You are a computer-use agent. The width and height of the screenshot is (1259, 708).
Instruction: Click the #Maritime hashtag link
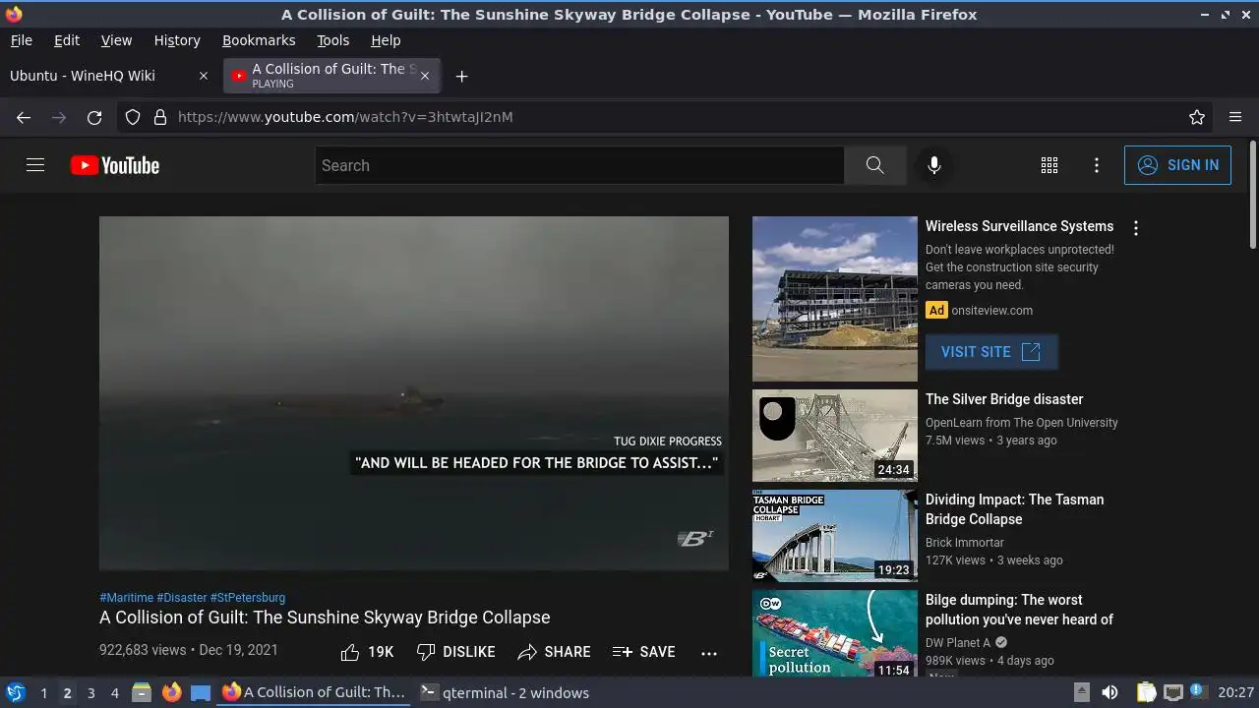coord(126,597)
